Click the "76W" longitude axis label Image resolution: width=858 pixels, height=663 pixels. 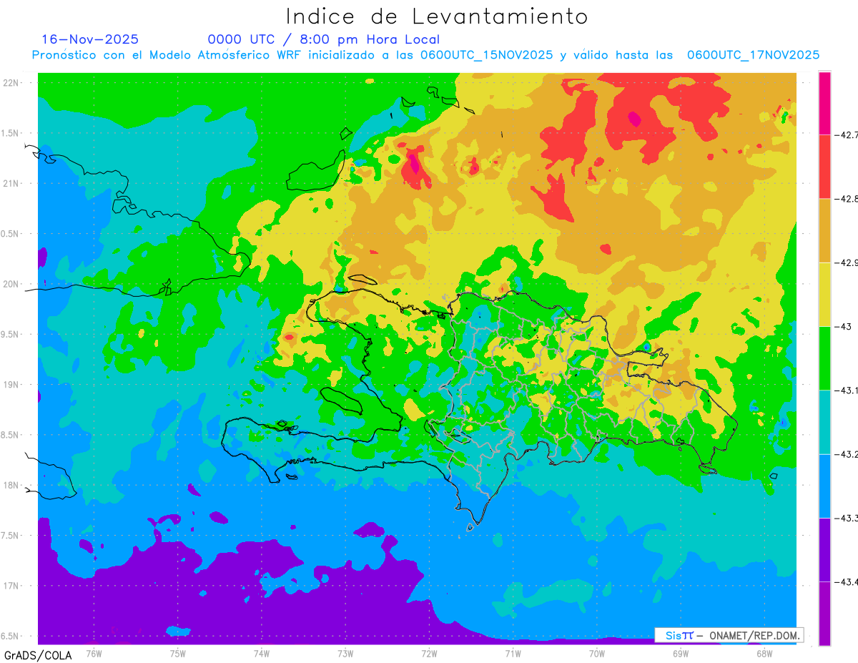pos(94,653)
